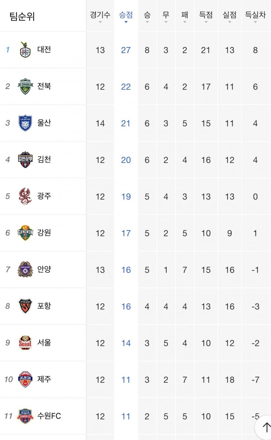Click the FC Seoul team crest
Image resolution: width=271 pixels, height=440 pixels.
pos(25,342)
